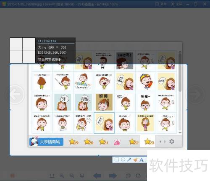Select the 汗 emoji sticker
Screen dimensions: 210x181
click(x=63, y=102)
